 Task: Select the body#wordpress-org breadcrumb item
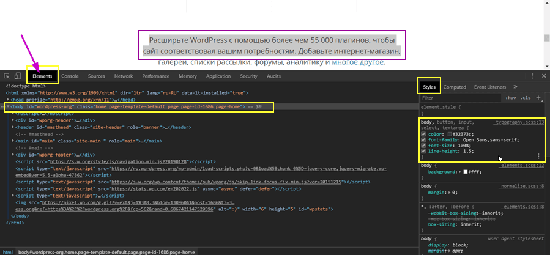(106, 252)
